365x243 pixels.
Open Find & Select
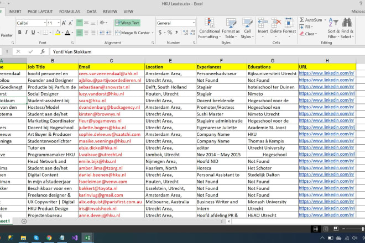(347, 28)
